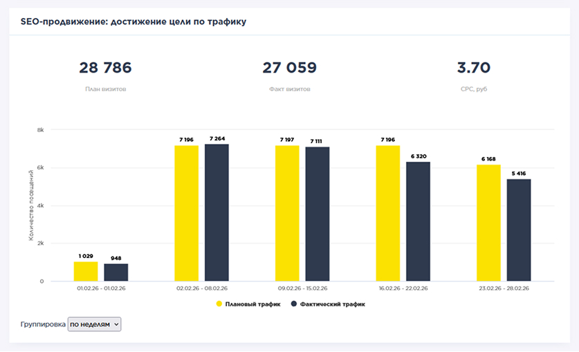Select the yellow bar valued 6 168
579x352 pixels.
(x=488, y=223)
